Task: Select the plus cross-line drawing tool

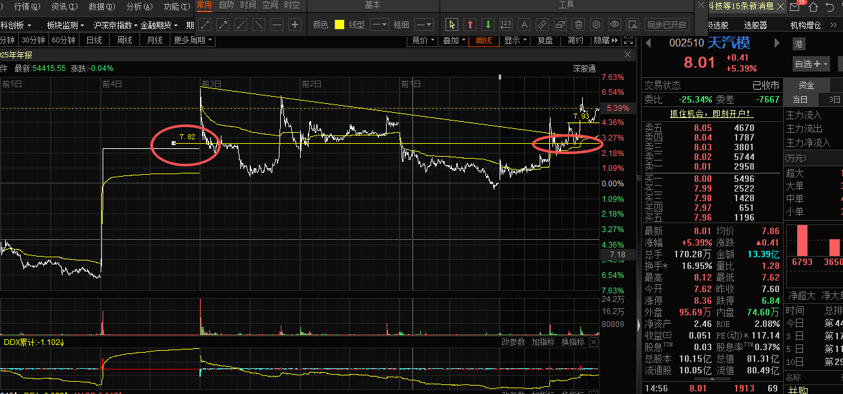Action: click(295, 25)
